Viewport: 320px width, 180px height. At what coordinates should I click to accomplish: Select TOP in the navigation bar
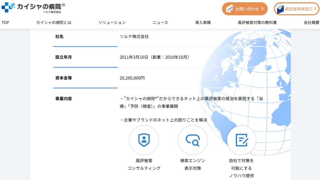pos(5,22)
